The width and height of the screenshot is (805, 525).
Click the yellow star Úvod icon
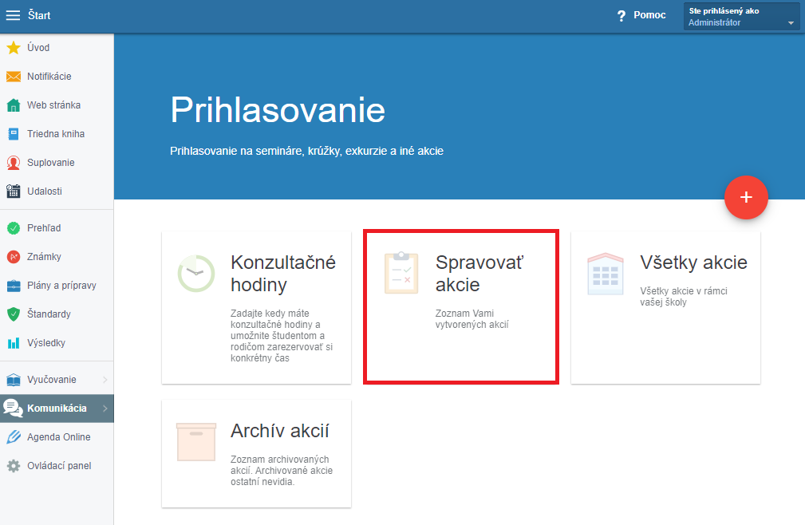point(14,48)
